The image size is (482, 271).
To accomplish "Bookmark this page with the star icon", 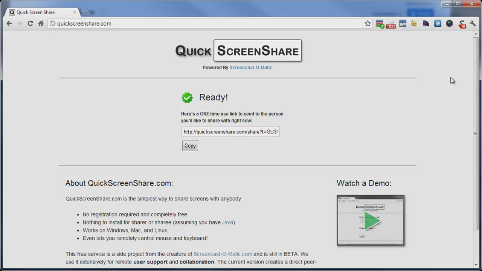I will [368, 23].
